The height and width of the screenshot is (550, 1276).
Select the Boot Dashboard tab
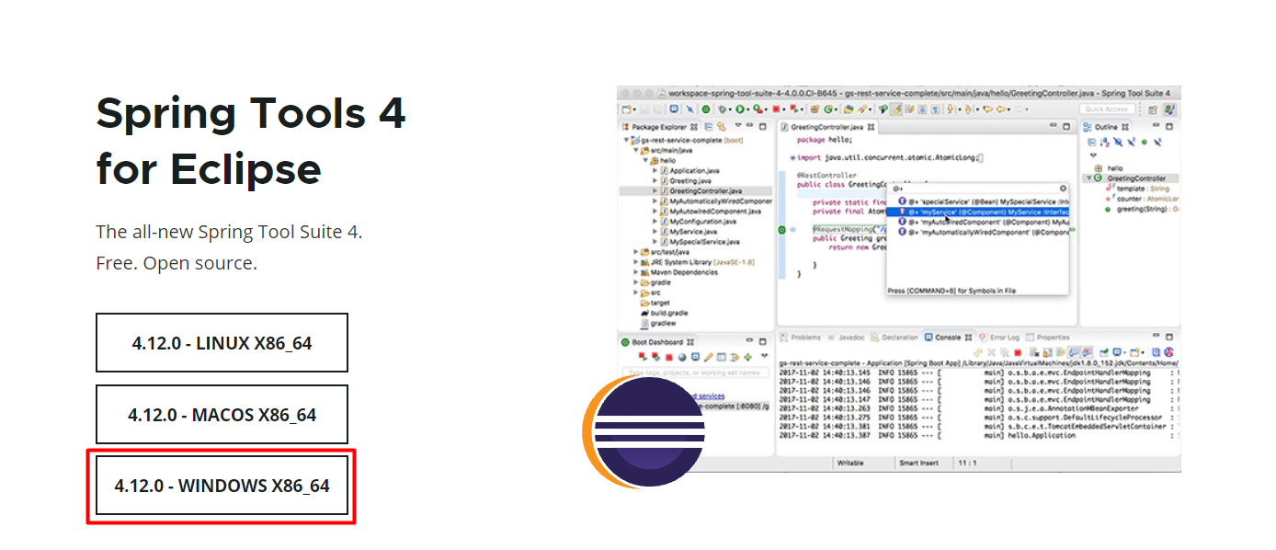tap(660, 342)
